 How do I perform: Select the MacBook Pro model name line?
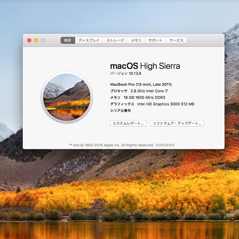point(141,84)
